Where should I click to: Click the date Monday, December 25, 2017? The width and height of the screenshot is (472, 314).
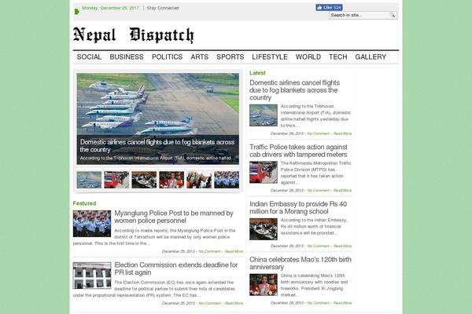coord(110,8)
